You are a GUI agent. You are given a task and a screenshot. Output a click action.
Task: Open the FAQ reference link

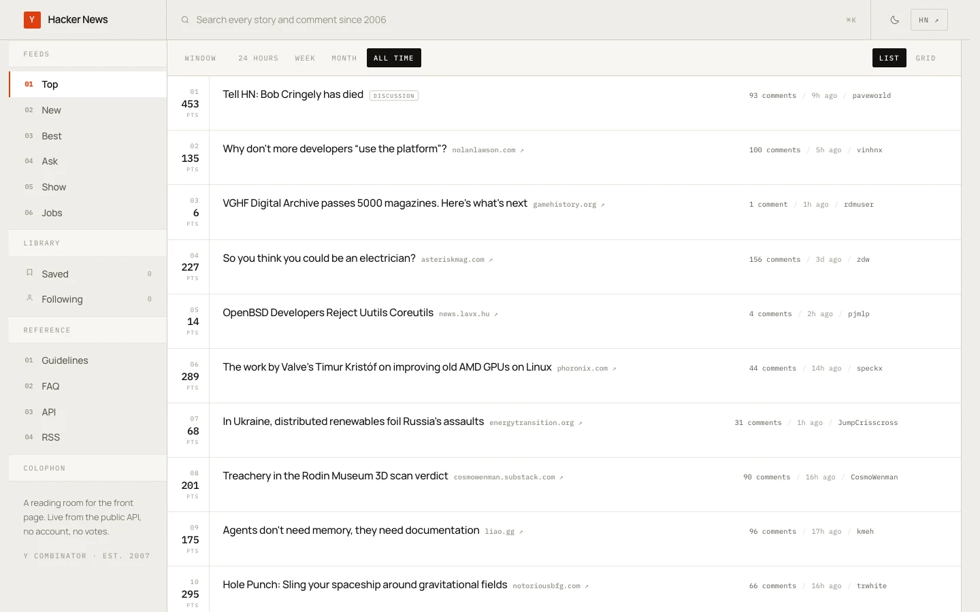pyautogui.click(x=88, y=386)
